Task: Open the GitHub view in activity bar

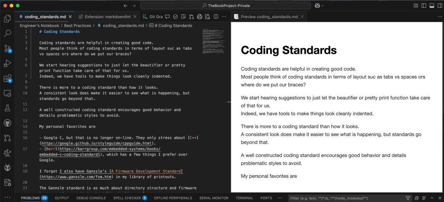Action: click(7, 123)
